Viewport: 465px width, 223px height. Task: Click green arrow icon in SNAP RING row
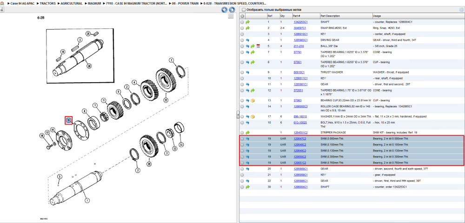248,28
